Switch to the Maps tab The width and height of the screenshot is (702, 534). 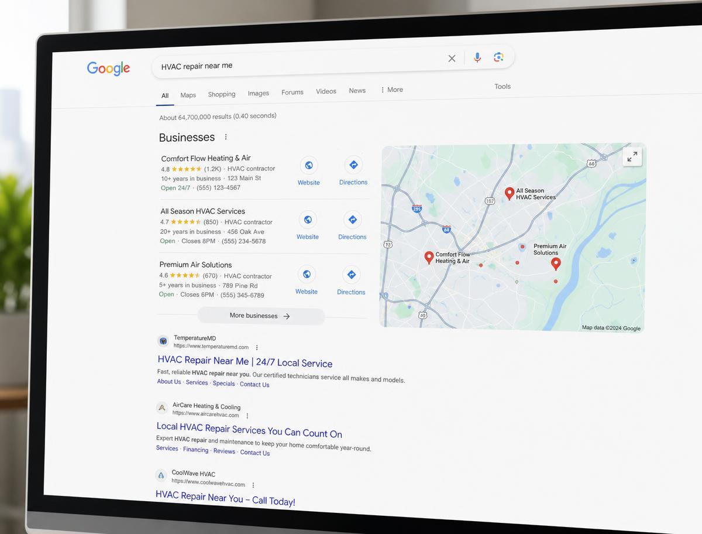click(188, 95)
